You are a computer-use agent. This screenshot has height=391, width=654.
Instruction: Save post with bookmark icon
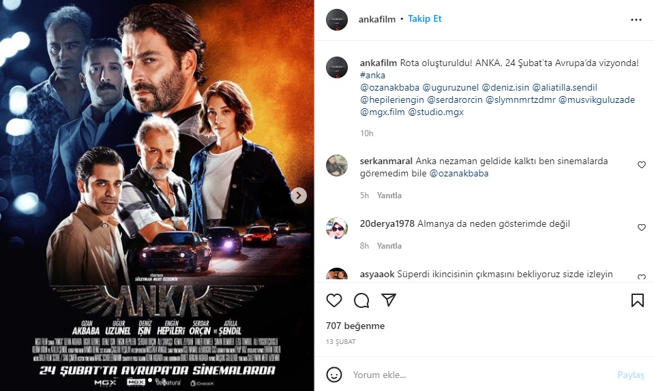[x=638, y=300]
